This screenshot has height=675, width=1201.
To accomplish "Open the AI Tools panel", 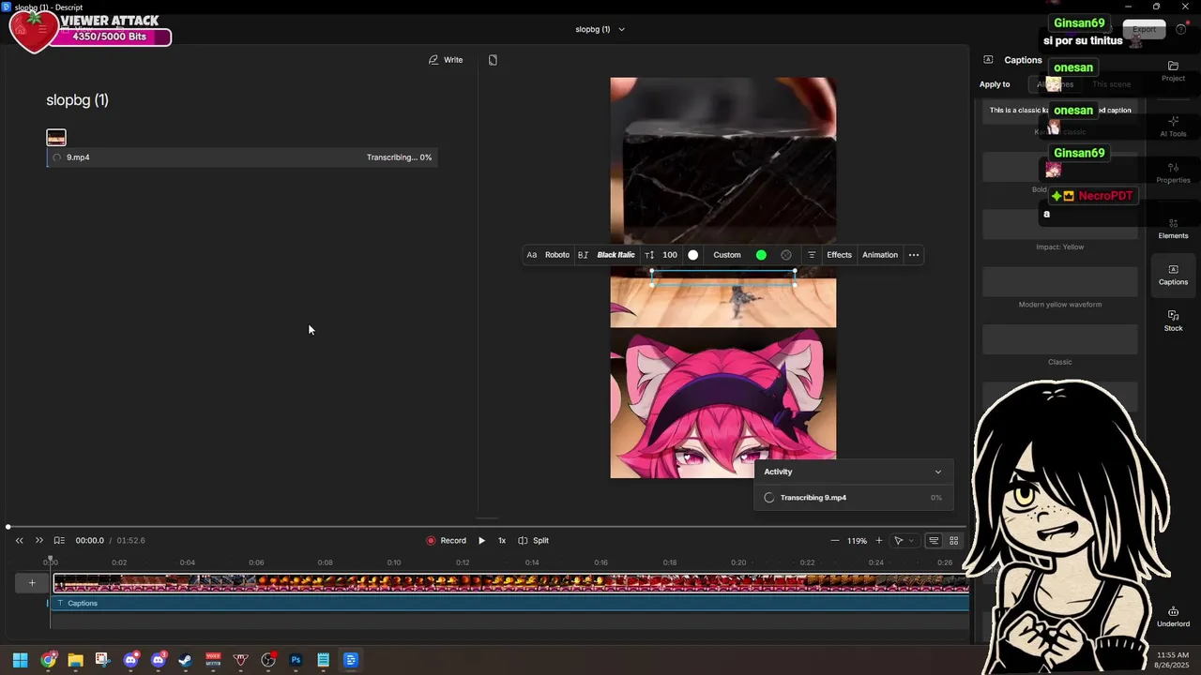I will (1173, 127).
